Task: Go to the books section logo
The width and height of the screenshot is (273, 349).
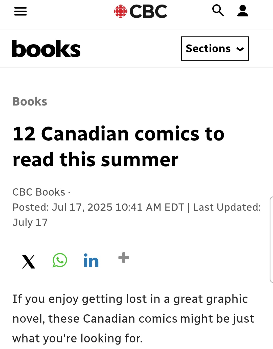Action: click(46, 49)
